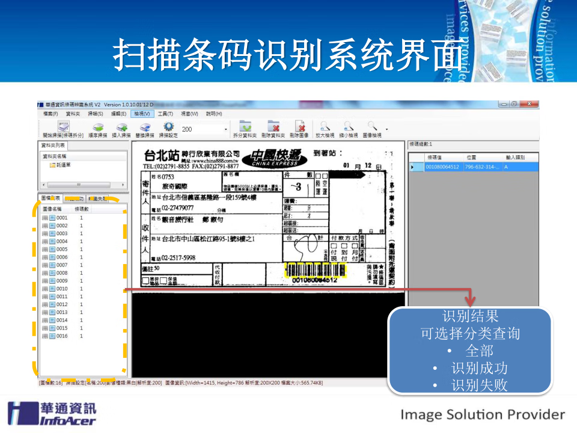Select input type cell A
The image size is (577, 433).
521,167
